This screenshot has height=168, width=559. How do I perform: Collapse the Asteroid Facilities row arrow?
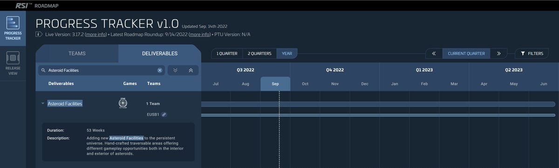[43, 103]
